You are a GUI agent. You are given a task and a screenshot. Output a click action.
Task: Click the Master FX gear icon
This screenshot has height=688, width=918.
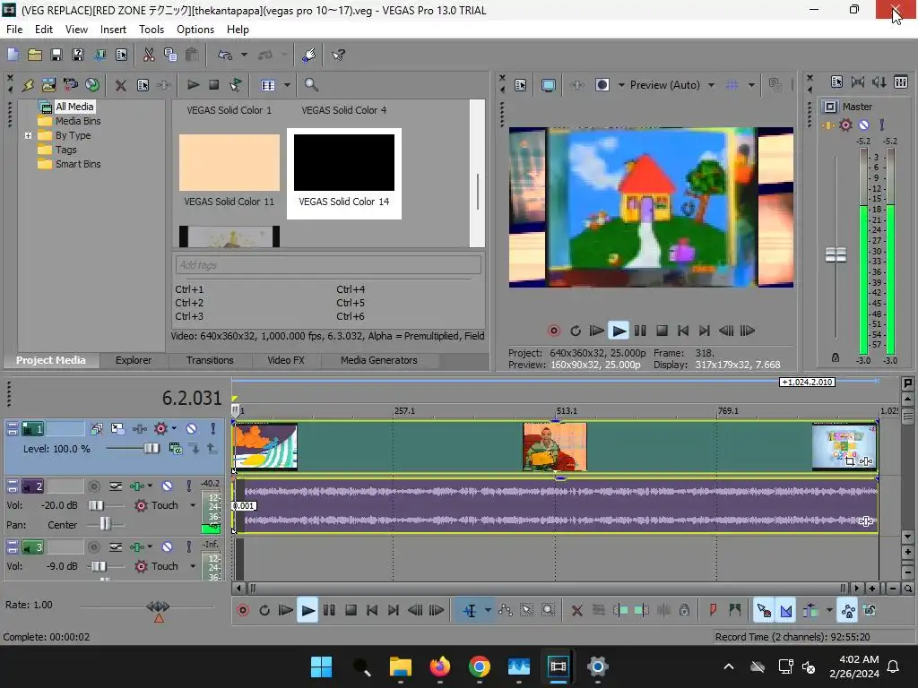(845, 125)
